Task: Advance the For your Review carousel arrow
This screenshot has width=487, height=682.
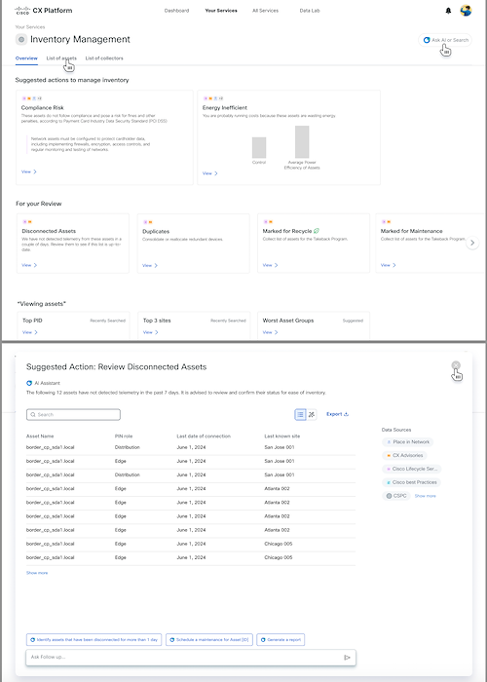Action: 472,243
